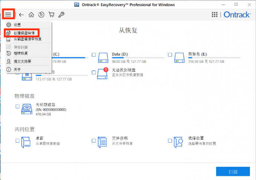Click the 桌面 location label

[40, 138]
